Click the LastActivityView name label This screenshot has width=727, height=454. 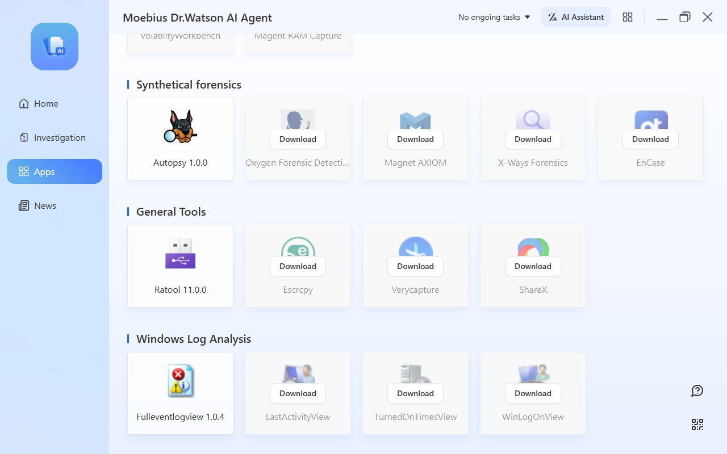coord(298,417)
